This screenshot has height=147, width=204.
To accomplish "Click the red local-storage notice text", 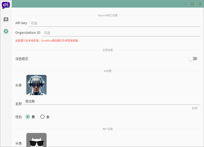I will click(47, 40).
